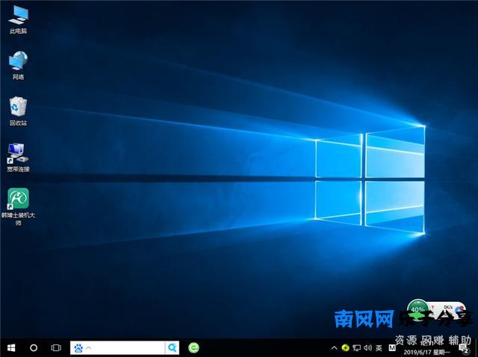Expand the hidden tray icons chevron

tap(334, 348)
